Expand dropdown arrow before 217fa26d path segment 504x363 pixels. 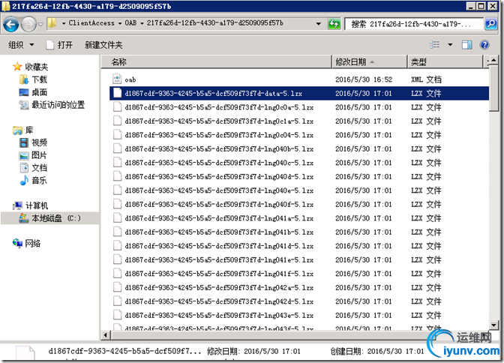[142, 23]
